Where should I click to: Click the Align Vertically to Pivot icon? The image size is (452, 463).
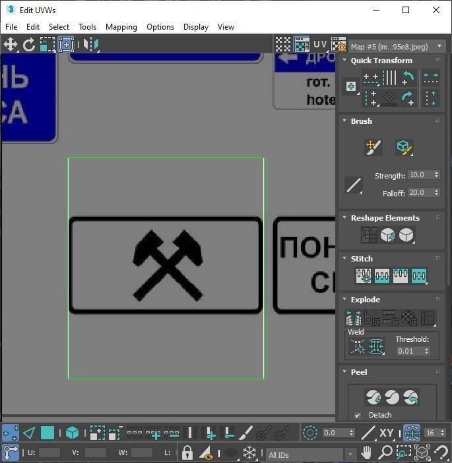[x=371, y=98]
